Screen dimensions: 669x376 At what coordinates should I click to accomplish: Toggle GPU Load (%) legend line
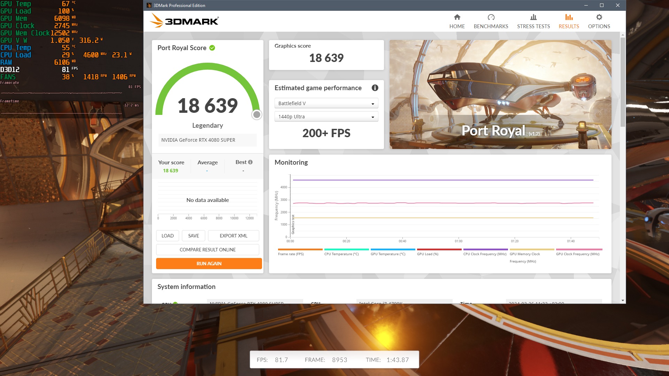[x=439, y=252]
